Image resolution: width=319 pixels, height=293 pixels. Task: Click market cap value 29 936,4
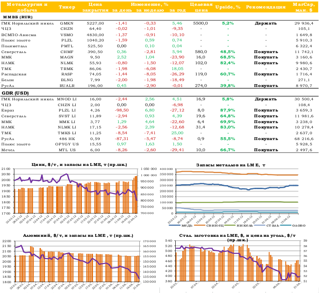(304, 23)
